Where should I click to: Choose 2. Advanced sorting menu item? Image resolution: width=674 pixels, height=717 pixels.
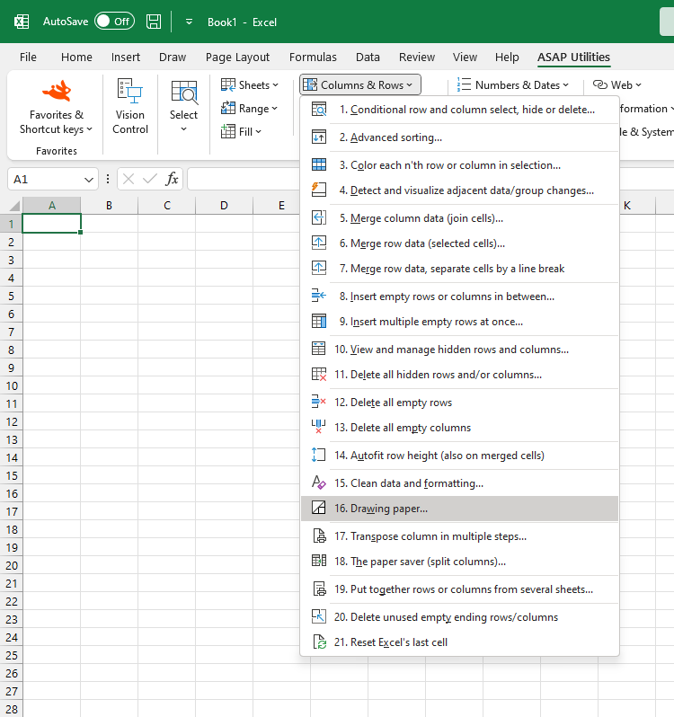coord(459,137)
